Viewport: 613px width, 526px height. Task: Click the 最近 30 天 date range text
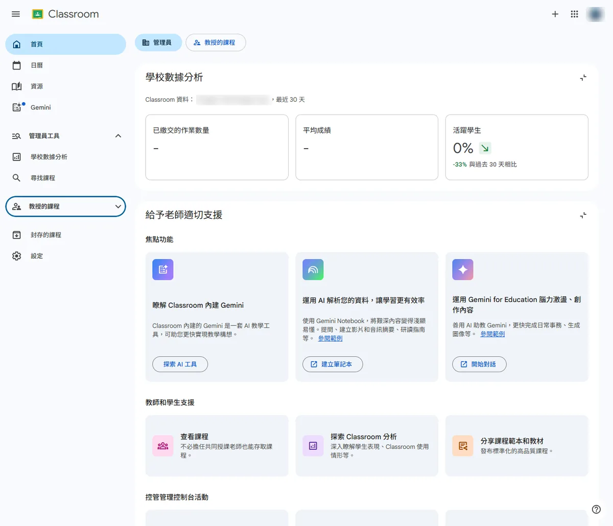click(x=290, y=100)
